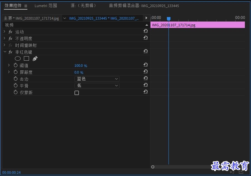Viewport: 251px width, 176px height.
Task: Toggle animation stopwatch for 仅蒙版
Action: click(x=15, y=92)
